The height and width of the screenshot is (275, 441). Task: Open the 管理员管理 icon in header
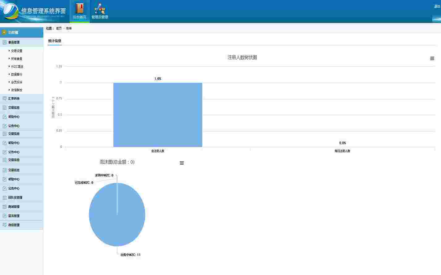pos(100,8)
